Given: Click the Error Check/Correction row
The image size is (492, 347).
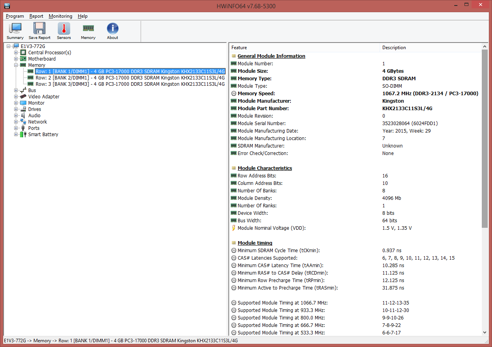Looking at the screenshot, I should coord(356,153).
